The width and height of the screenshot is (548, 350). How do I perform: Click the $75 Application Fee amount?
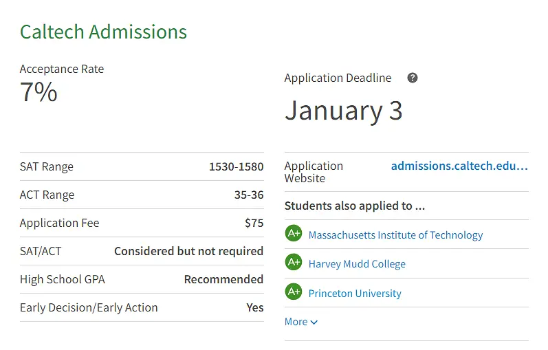(254, 223)
